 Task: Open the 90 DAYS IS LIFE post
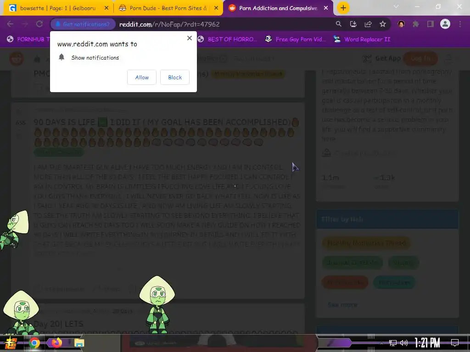(166, 132)
